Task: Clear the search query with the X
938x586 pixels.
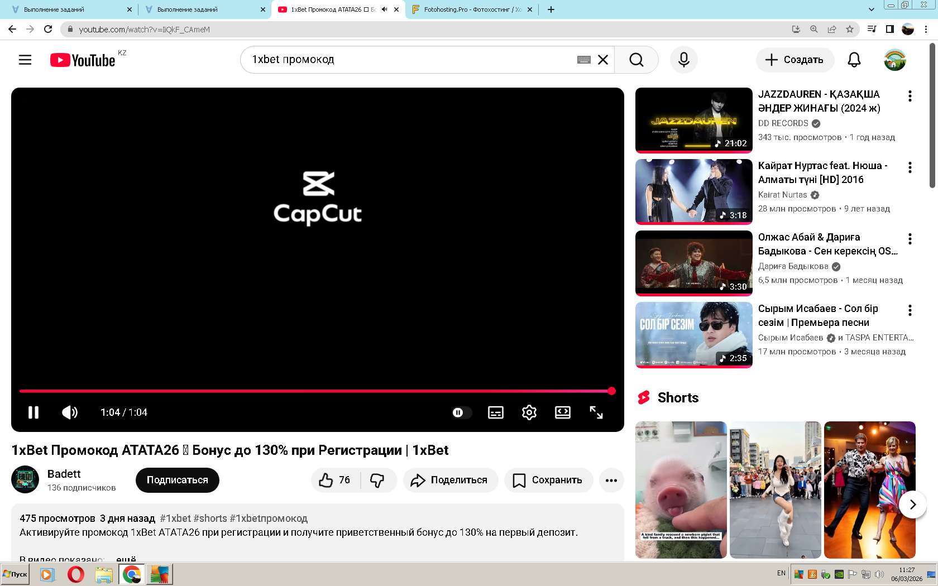Action: click(x=603, y=60)
